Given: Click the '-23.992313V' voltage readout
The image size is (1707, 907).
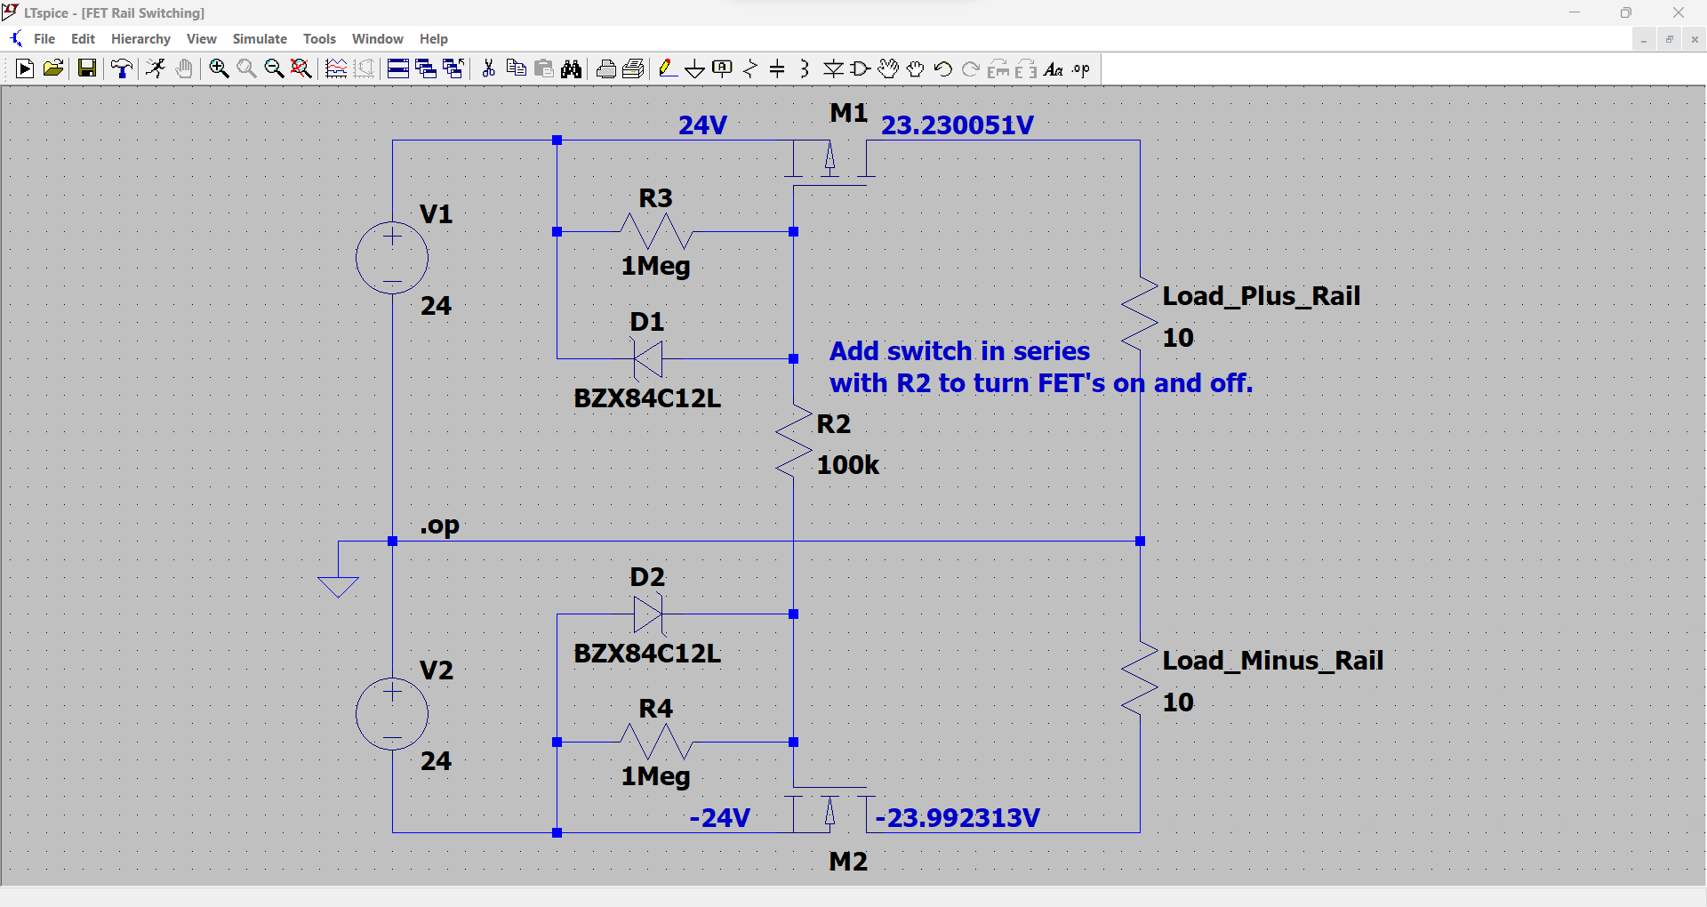Looking at the screenshot, I should click(958, 818).
